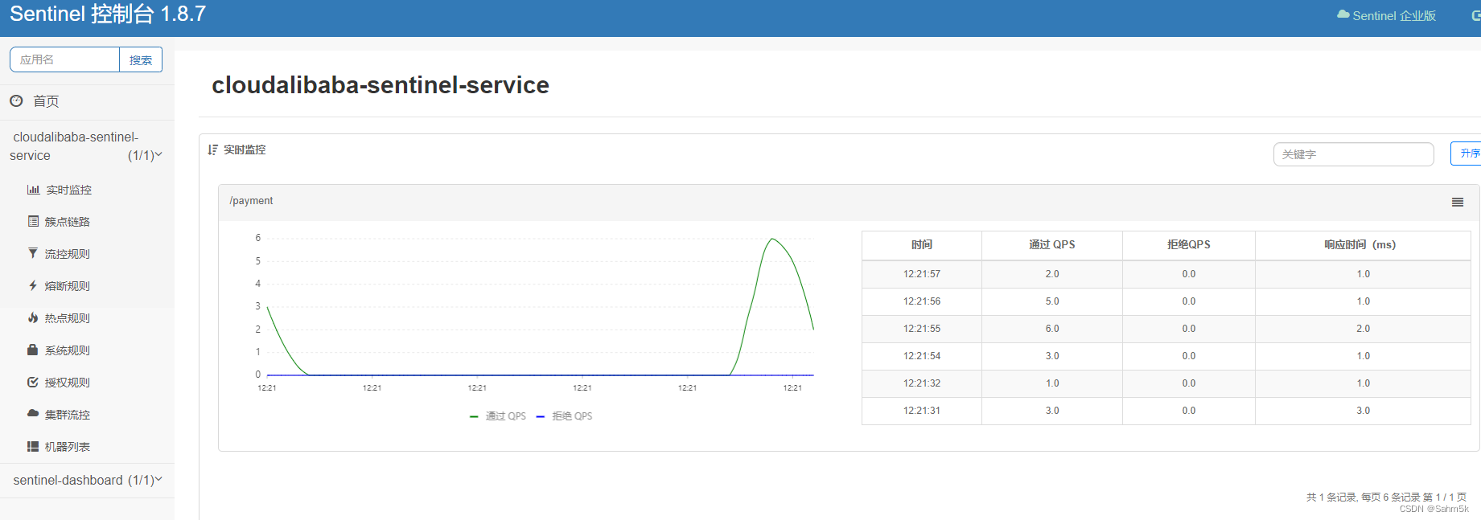Select the 12:21:55 time cell
Screen dimensions: 1481x520
pyautogui.click(x=922, y=329)
